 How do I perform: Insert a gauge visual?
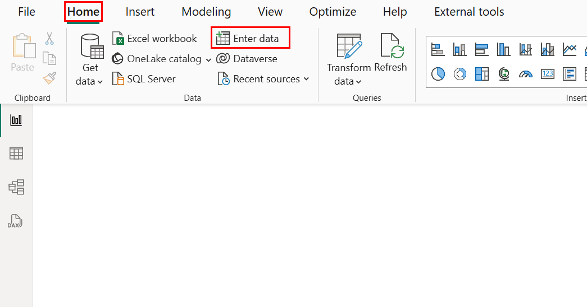coord(525,75)
